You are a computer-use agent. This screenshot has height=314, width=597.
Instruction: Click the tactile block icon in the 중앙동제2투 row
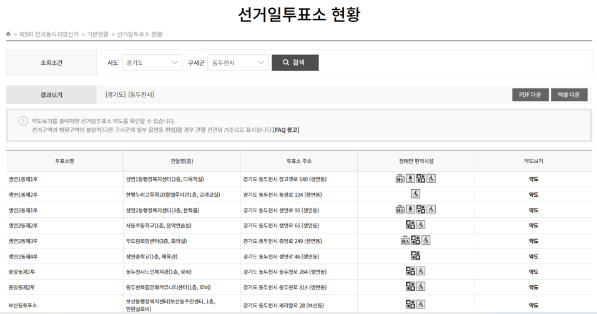coord(410,287)
